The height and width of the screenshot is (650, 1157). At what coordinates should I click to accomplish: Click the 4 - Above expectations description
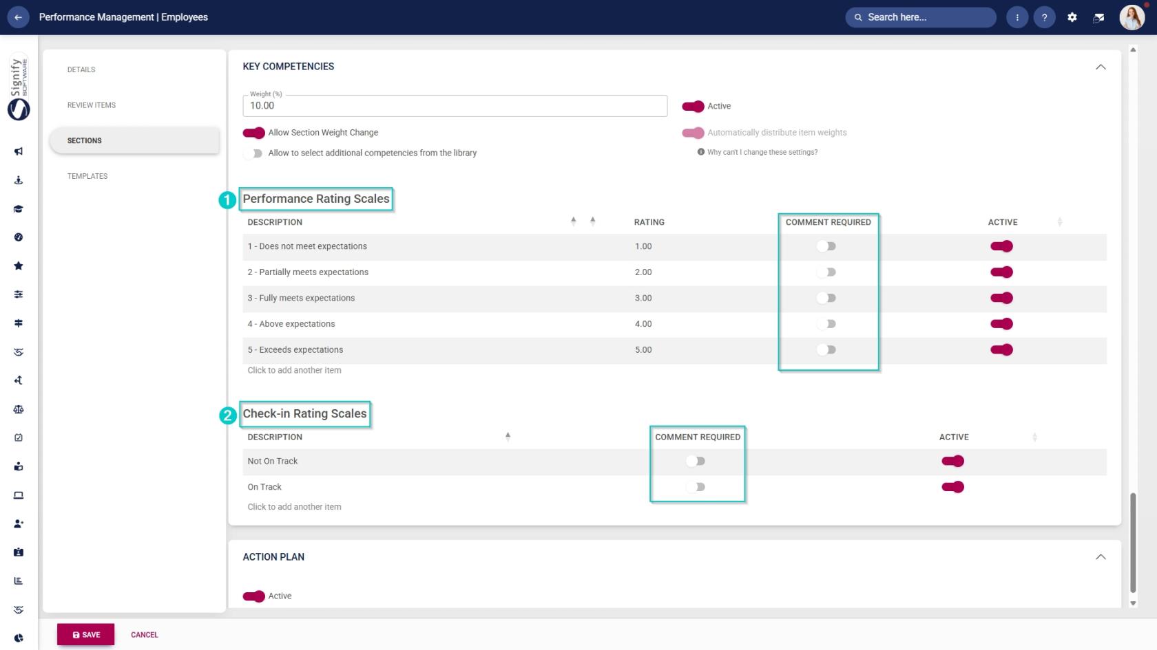291,324
